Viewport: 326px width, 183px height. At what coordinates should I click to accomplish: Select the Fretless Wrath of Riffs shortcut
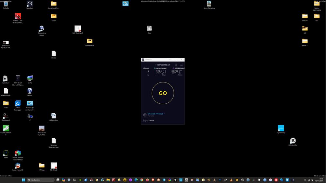pos(18,18)
